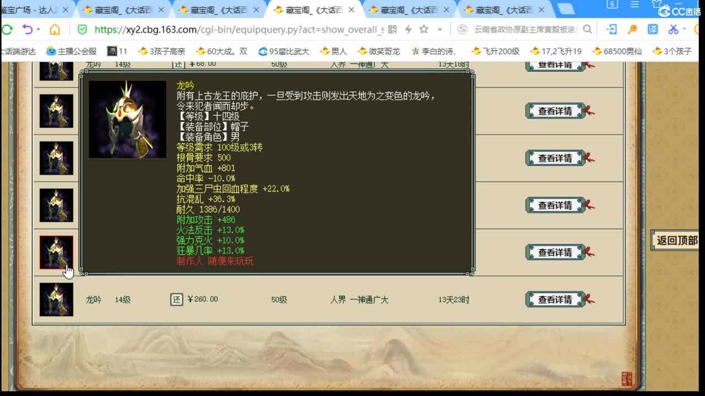Click the yellow 龙吟 tooltip title
705x396 pixels.
click(186, 85)
